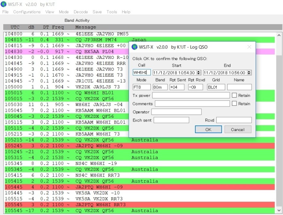Click the Band Activity scrollbar down arrow
283x215 pixels.
(279, 210)
